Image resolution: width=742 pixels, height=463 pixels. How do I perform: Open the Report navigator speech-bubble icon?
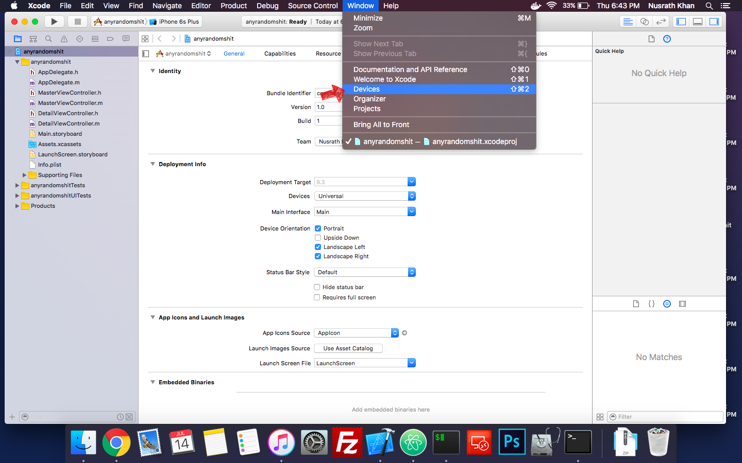tap(126, 39)
